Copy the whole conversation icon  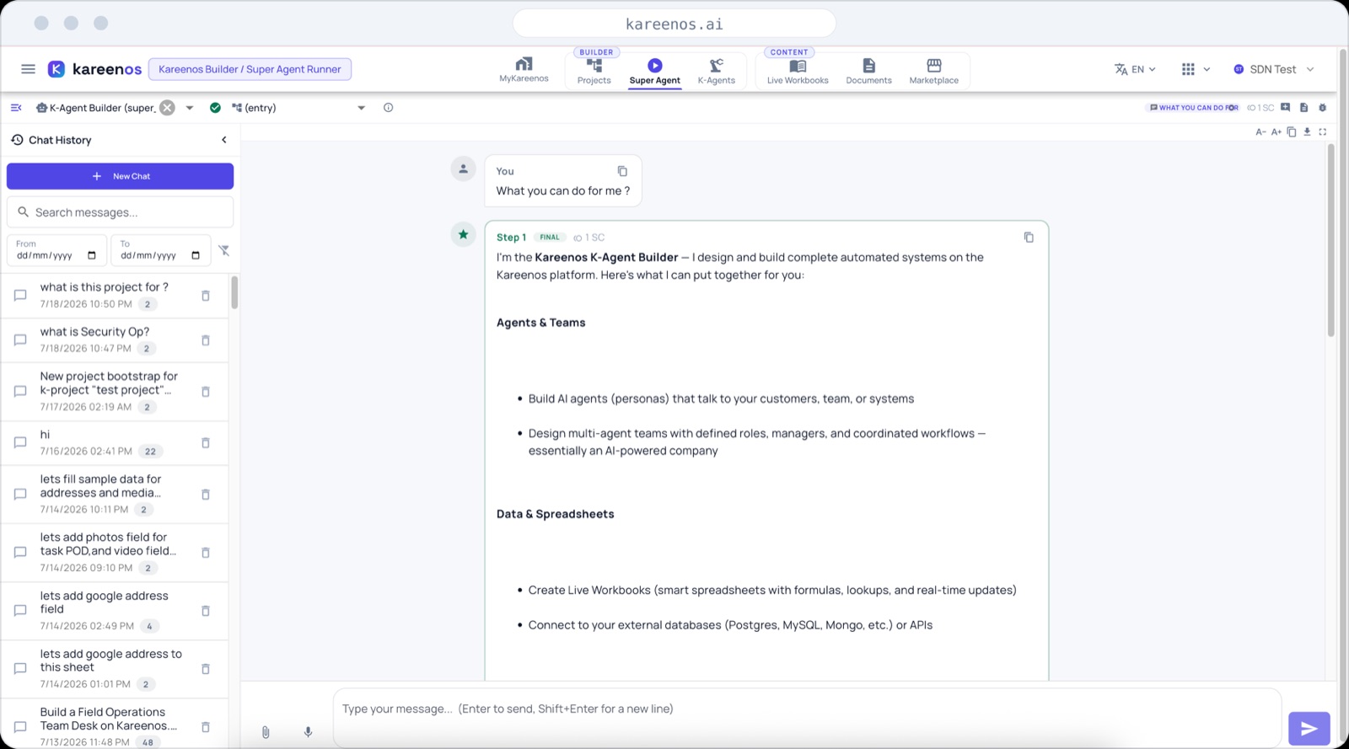[x=1292, y=132]
